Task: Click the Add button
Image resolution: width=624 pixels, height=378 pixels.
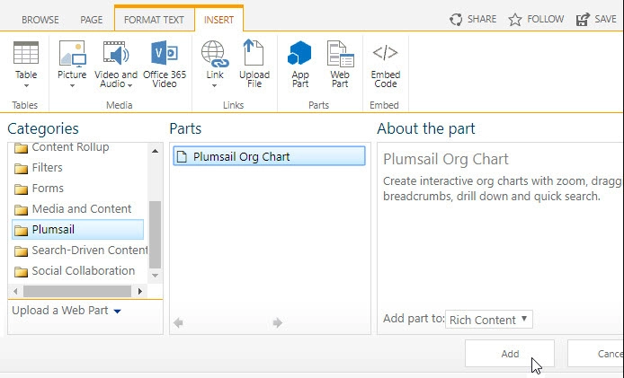Action: 510,354
